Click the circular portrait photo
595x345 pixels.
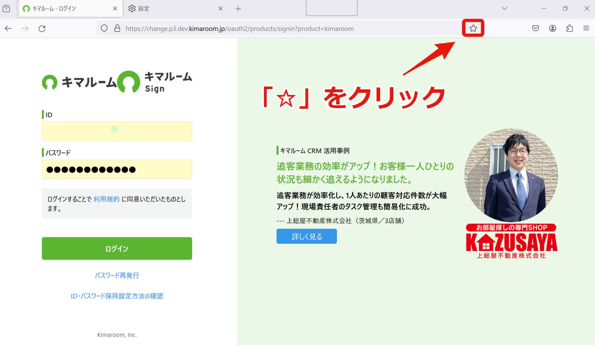(511, 175)
